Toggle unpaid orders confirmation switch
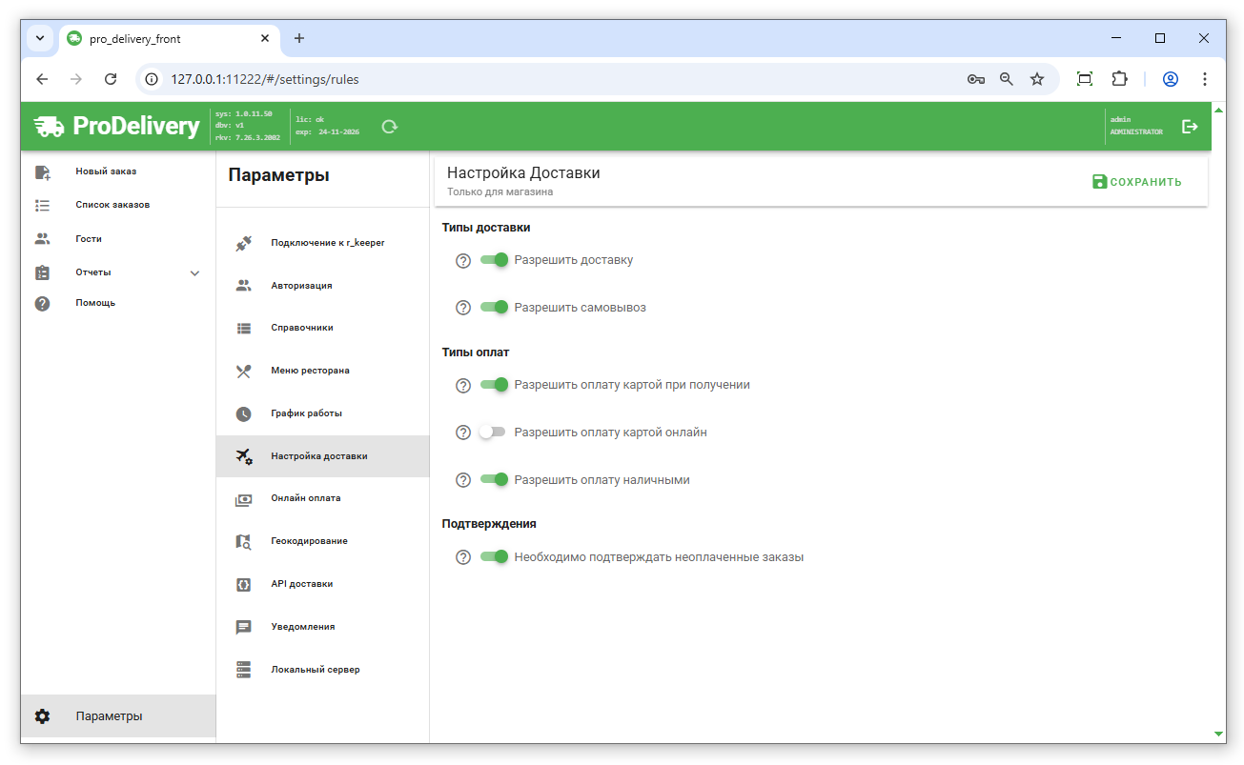The height and width of the screenshot is (765, 1244). click(494, 557)
